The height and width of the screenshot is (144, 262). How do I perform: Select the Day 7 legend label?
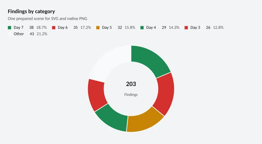(x=19, y=27)
